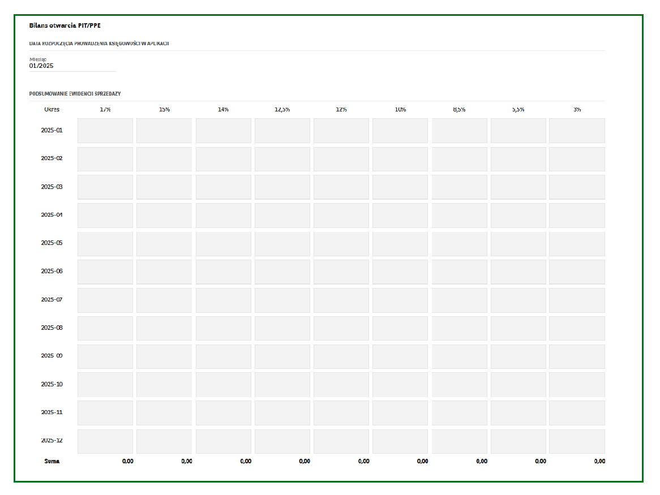Click the 5,5% cell for 2025-04

pyautogui.click(x=518, y=216)
